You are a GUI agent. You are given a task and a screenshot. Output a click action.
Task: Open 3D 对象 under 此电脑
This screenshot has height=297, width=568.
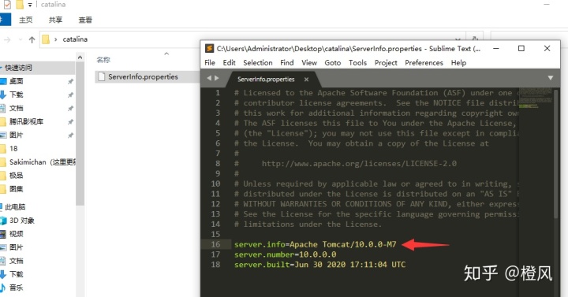click(x=22, y=221)
